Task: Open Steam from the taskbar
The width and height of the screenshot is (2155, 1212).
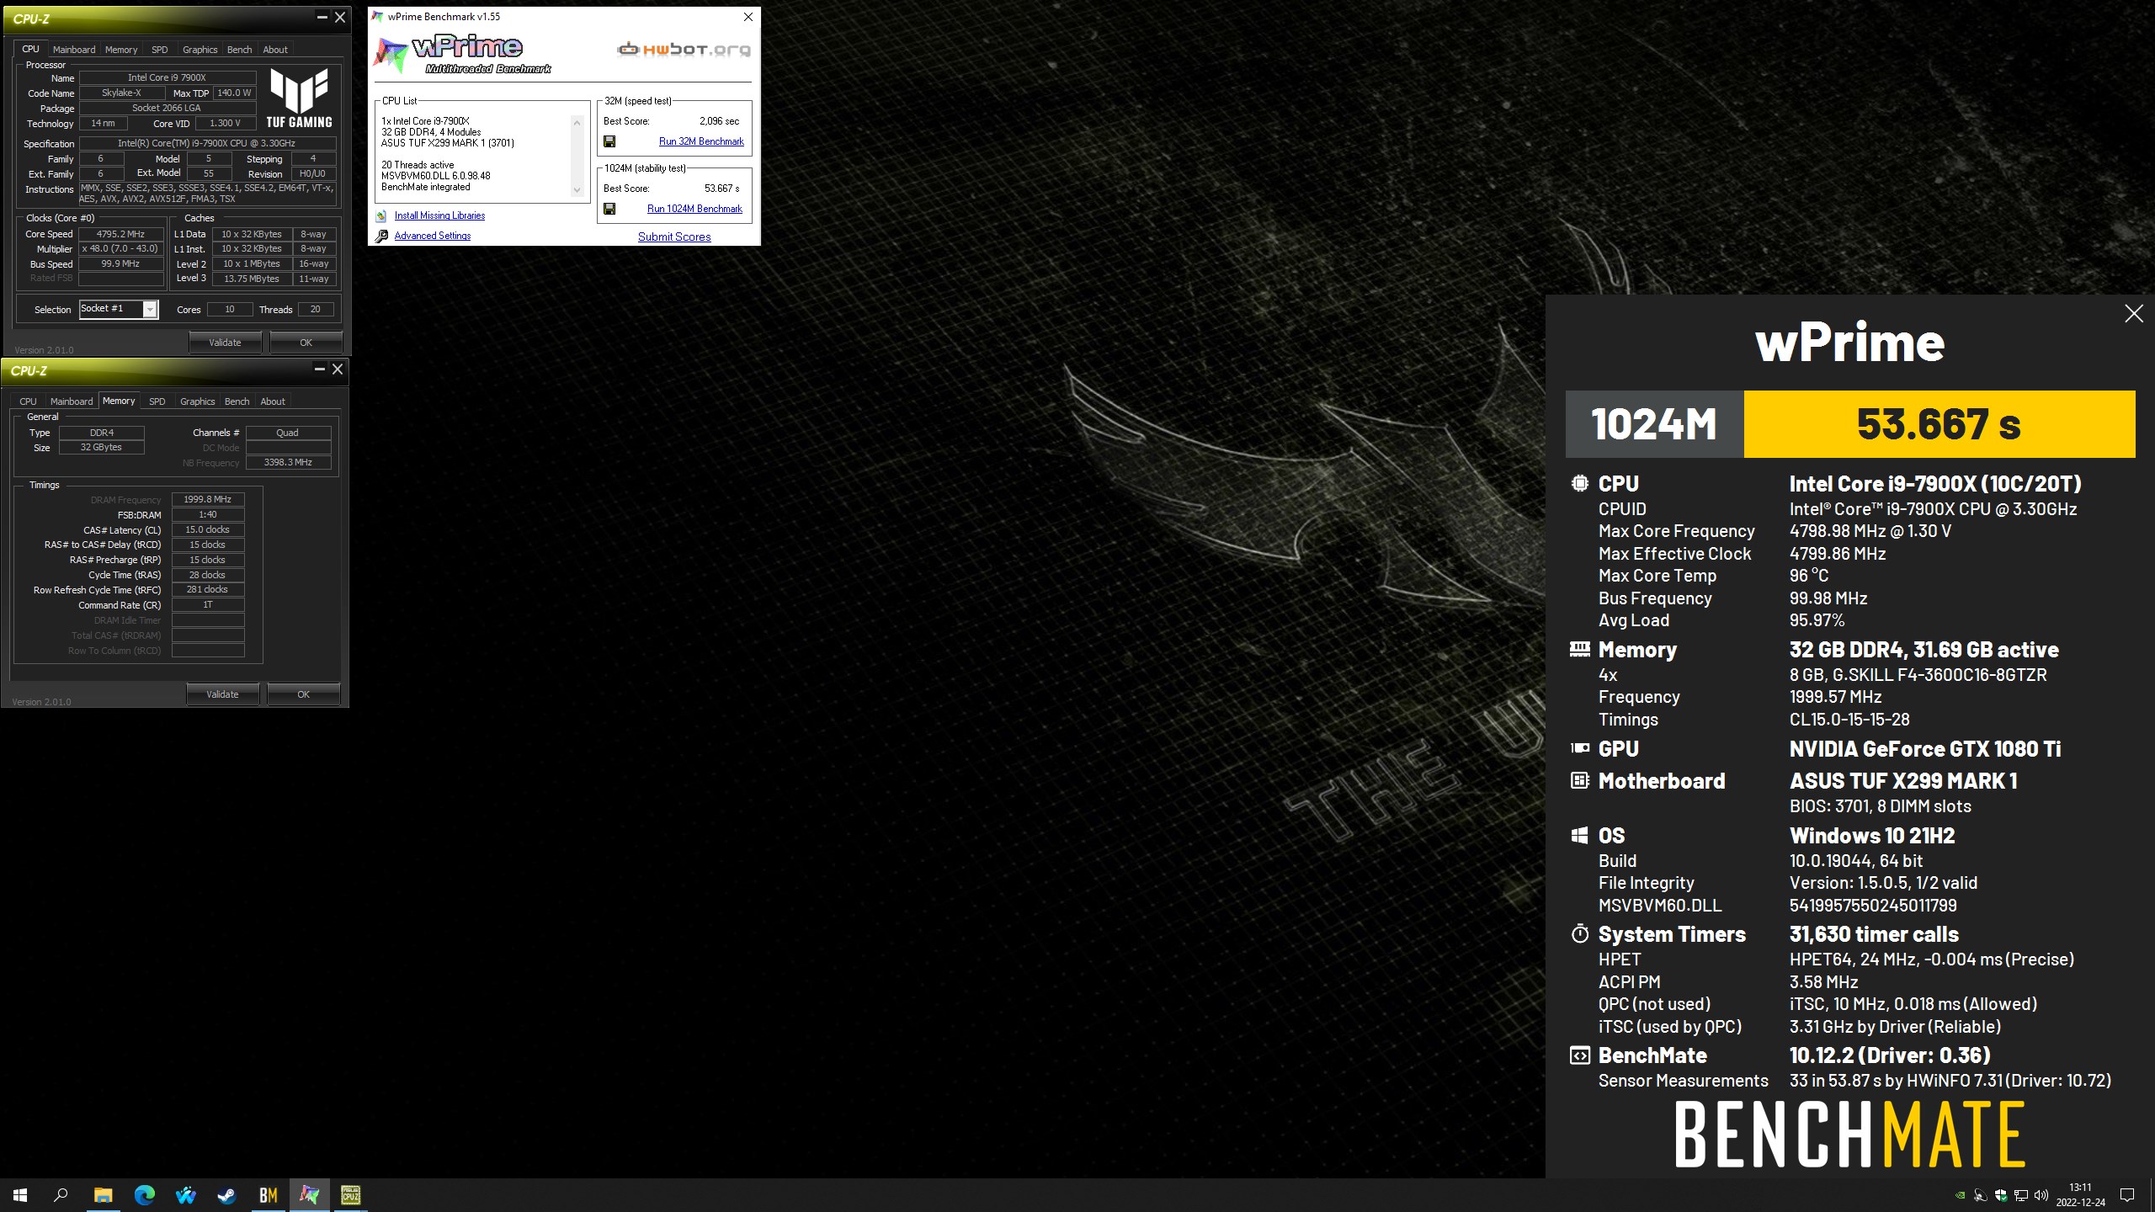Action: [226, 1194]
